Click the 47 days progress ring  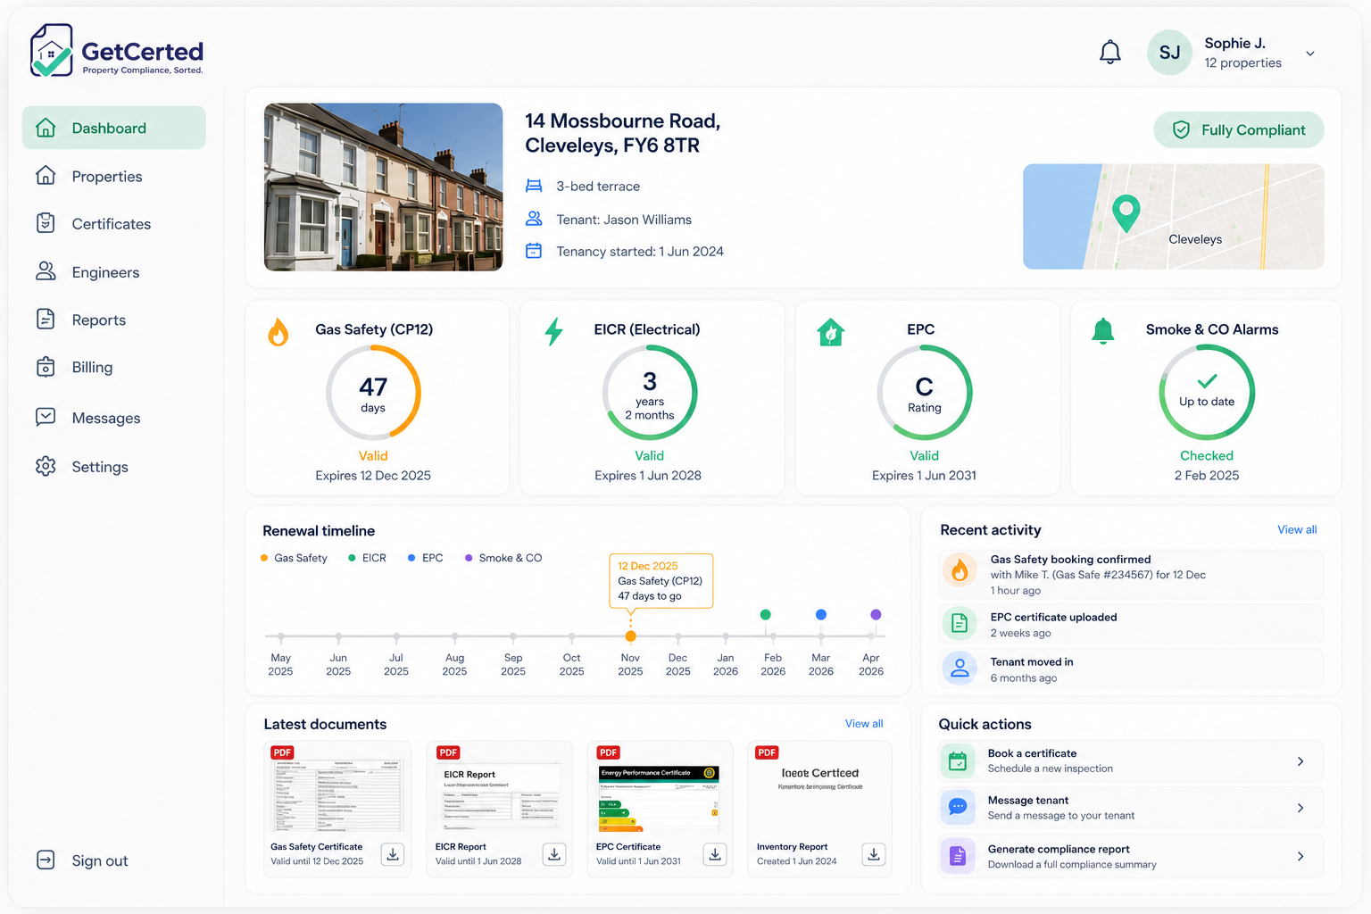(373, 393)
